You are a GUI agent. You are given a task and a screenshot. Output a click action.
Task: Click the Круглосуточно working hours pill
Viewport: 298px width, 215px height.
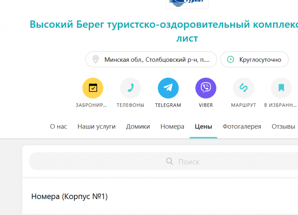(x=255, y=59)
